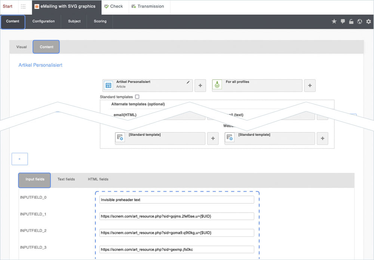The height and width of the screenshot is (260, 374).
Task: Click the Invisible preheader text input field
Action: click(x=177, y=200)
